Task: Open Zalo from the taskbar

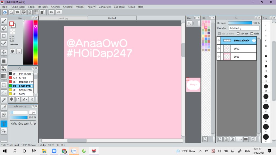Action: click(74, 151)
